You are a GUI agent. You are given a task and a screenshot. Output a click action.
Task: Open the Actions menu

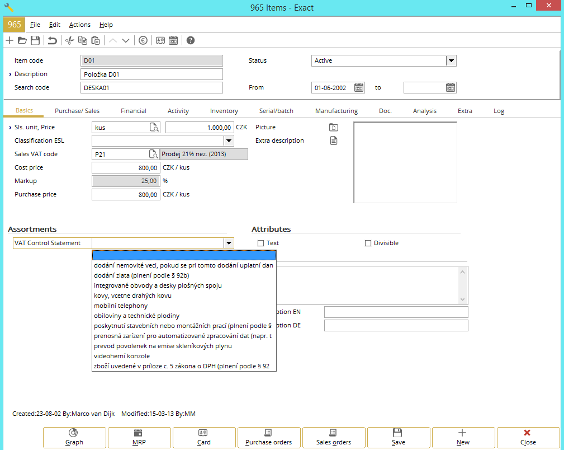click(80, 25)
